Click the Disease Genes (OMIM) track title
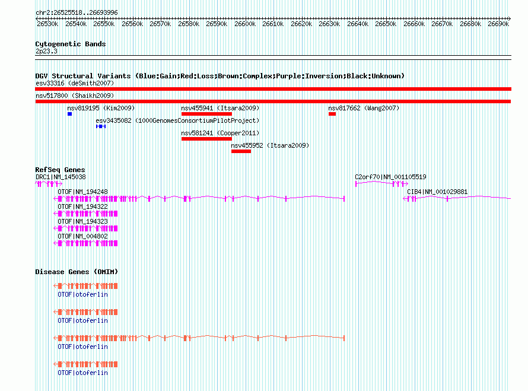528x391 pixels. pos(77,272)
